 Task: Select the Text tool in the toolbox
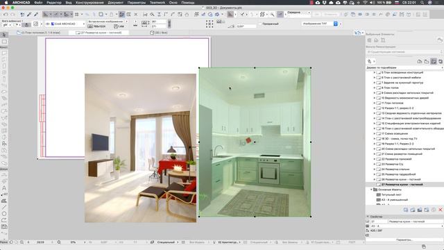[4, 188]
